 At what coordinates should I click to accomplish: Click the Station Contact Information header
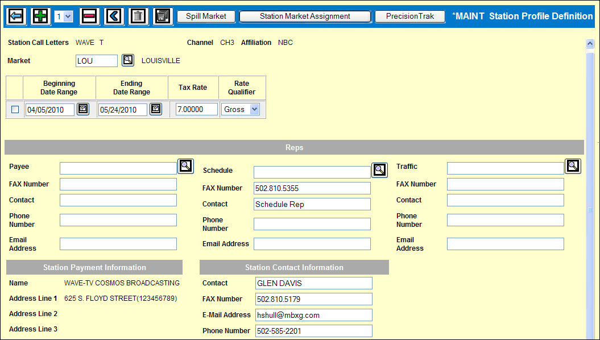pyautogui.click(x=294, y=267)
